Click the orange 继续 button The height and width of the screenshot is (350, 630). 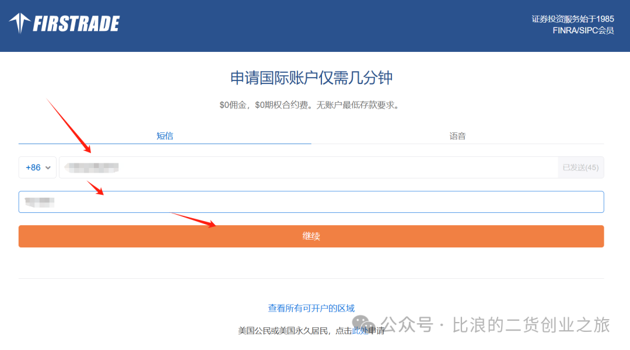pos(311,236)
